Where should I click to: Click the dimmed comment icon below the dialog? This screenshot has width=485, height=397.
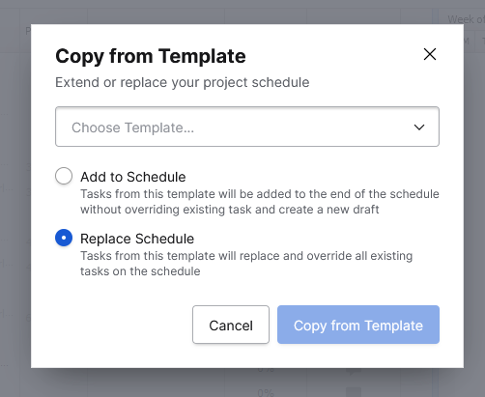point(354,372)
